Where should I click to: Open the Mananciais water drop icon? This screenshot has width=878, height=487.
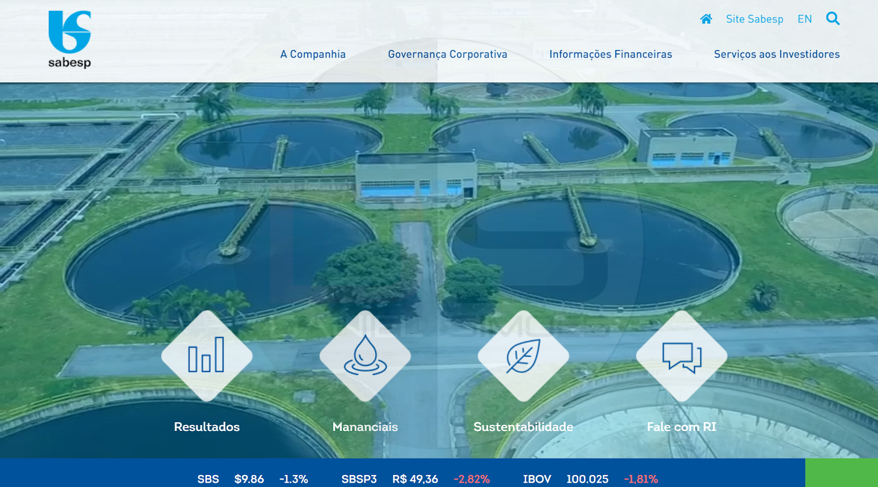click(365, 356)
